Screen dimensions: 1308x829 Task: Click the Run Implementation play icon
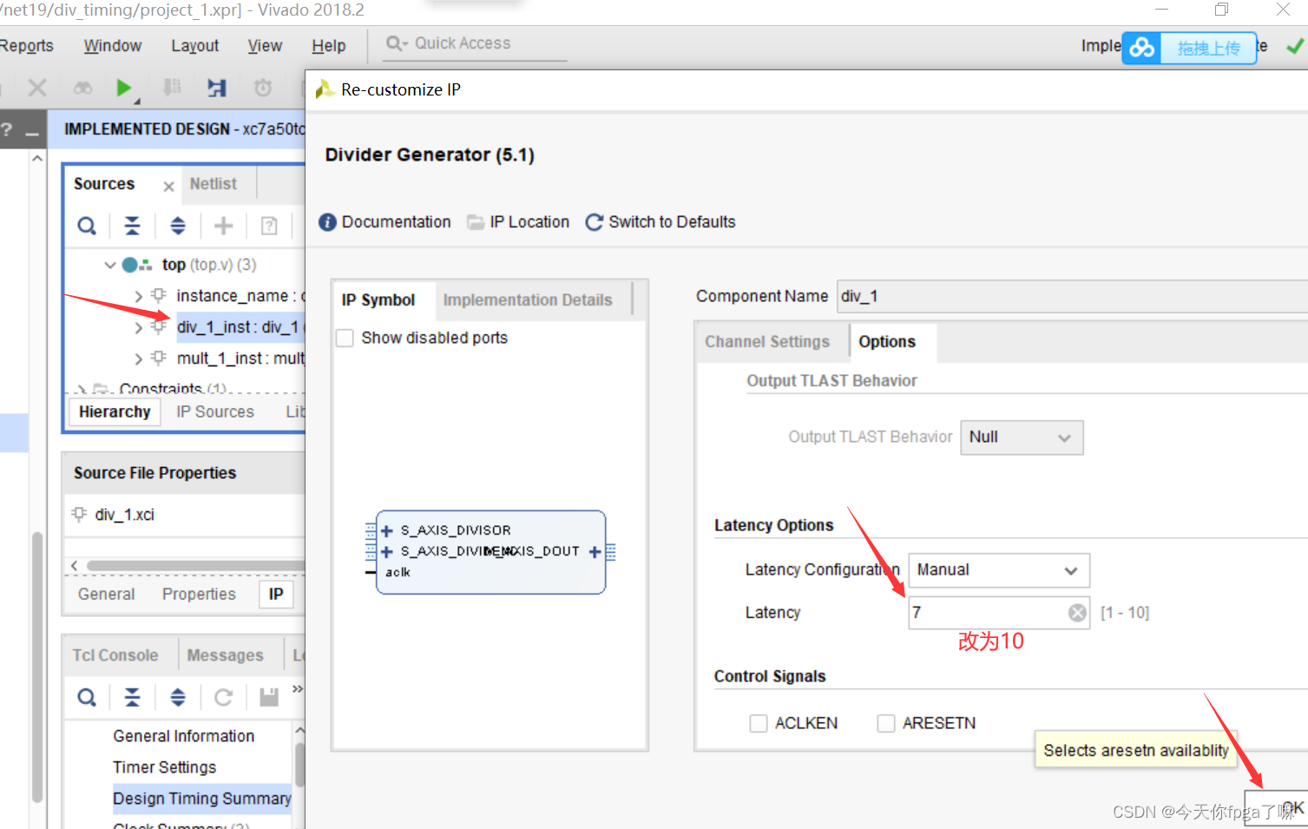123,87
